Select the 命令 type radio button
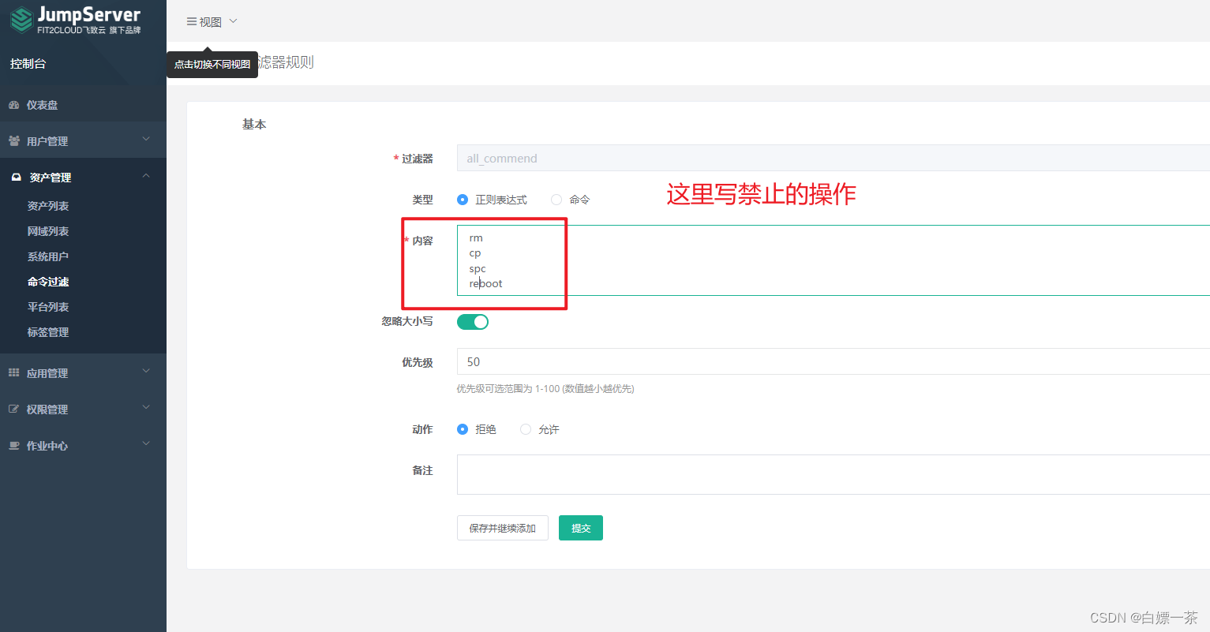Viewport: 1210px width, 632px height. coord(556,200)
